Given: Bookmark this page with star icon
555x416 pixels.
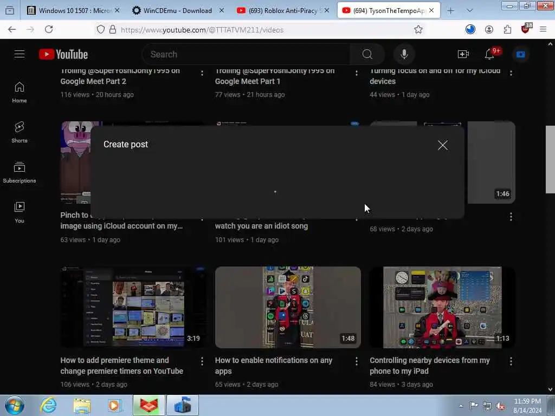Looking at the screenshot, I should coord(418,30).
